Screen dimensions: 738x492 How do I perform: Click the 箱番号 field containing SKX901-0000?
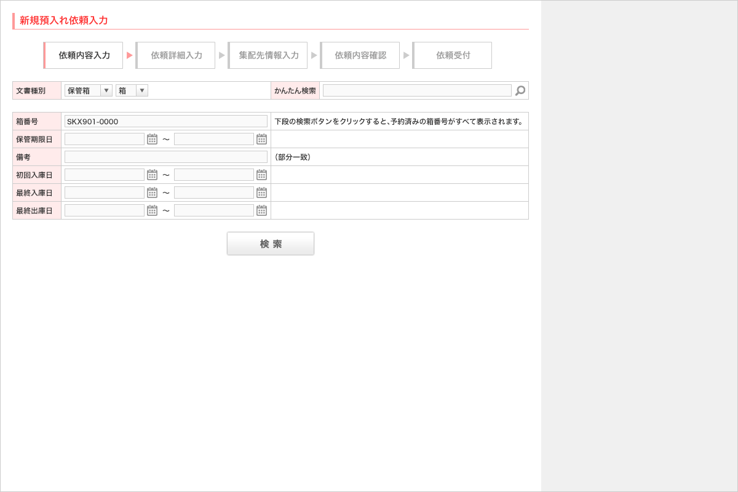pyautogui.click(x=165, y=121)
